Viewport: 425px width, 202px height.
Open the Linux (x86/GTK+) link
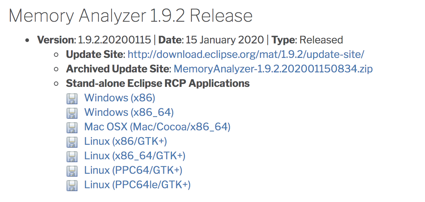click(126, 141)
